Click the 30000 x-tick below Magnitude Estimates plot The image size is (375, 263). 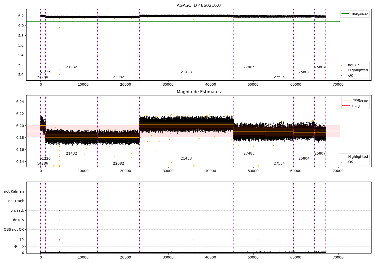click(168, 171)
